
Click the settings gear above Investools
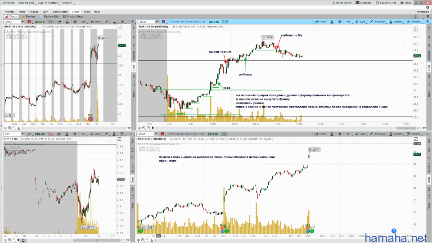[427, 8]
